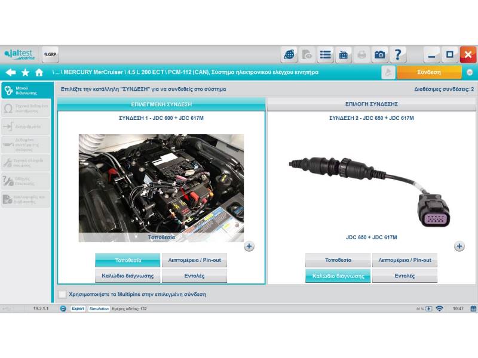The image size is (478, 358).
Task: Go back using the left arrow icon
Action: 10,72
